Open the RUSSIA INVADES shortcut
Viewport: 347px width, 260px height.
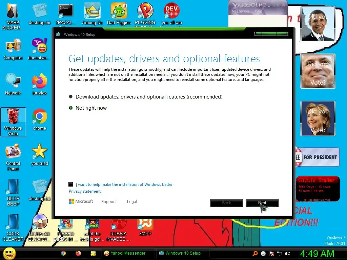(118, 230)
